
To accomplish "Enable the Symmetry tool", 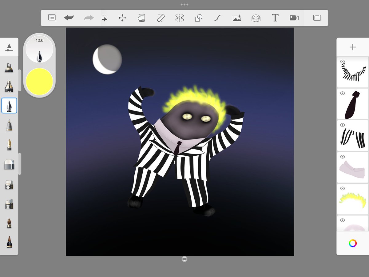I will pos(180,18).
